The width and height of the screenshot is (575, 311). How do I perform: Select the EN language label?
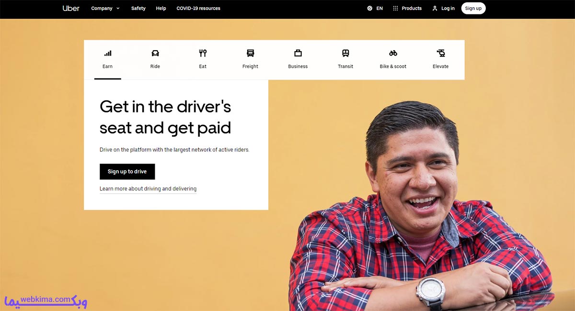click(379, 9)
